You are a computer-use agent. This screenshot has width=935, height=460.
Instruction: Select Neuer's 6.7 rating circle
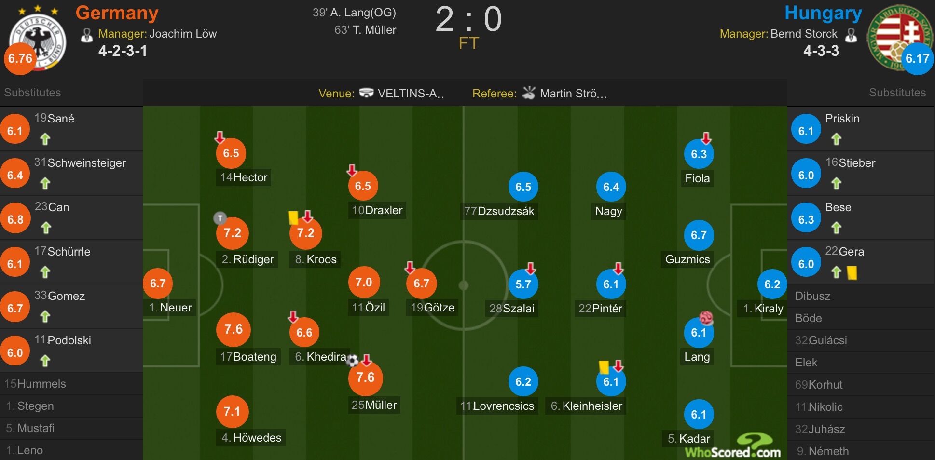(x=158, y=283)
